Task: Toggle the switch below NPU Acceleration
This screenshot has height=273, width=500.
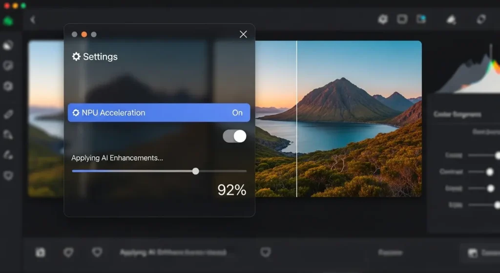Action: pos(234,136)
